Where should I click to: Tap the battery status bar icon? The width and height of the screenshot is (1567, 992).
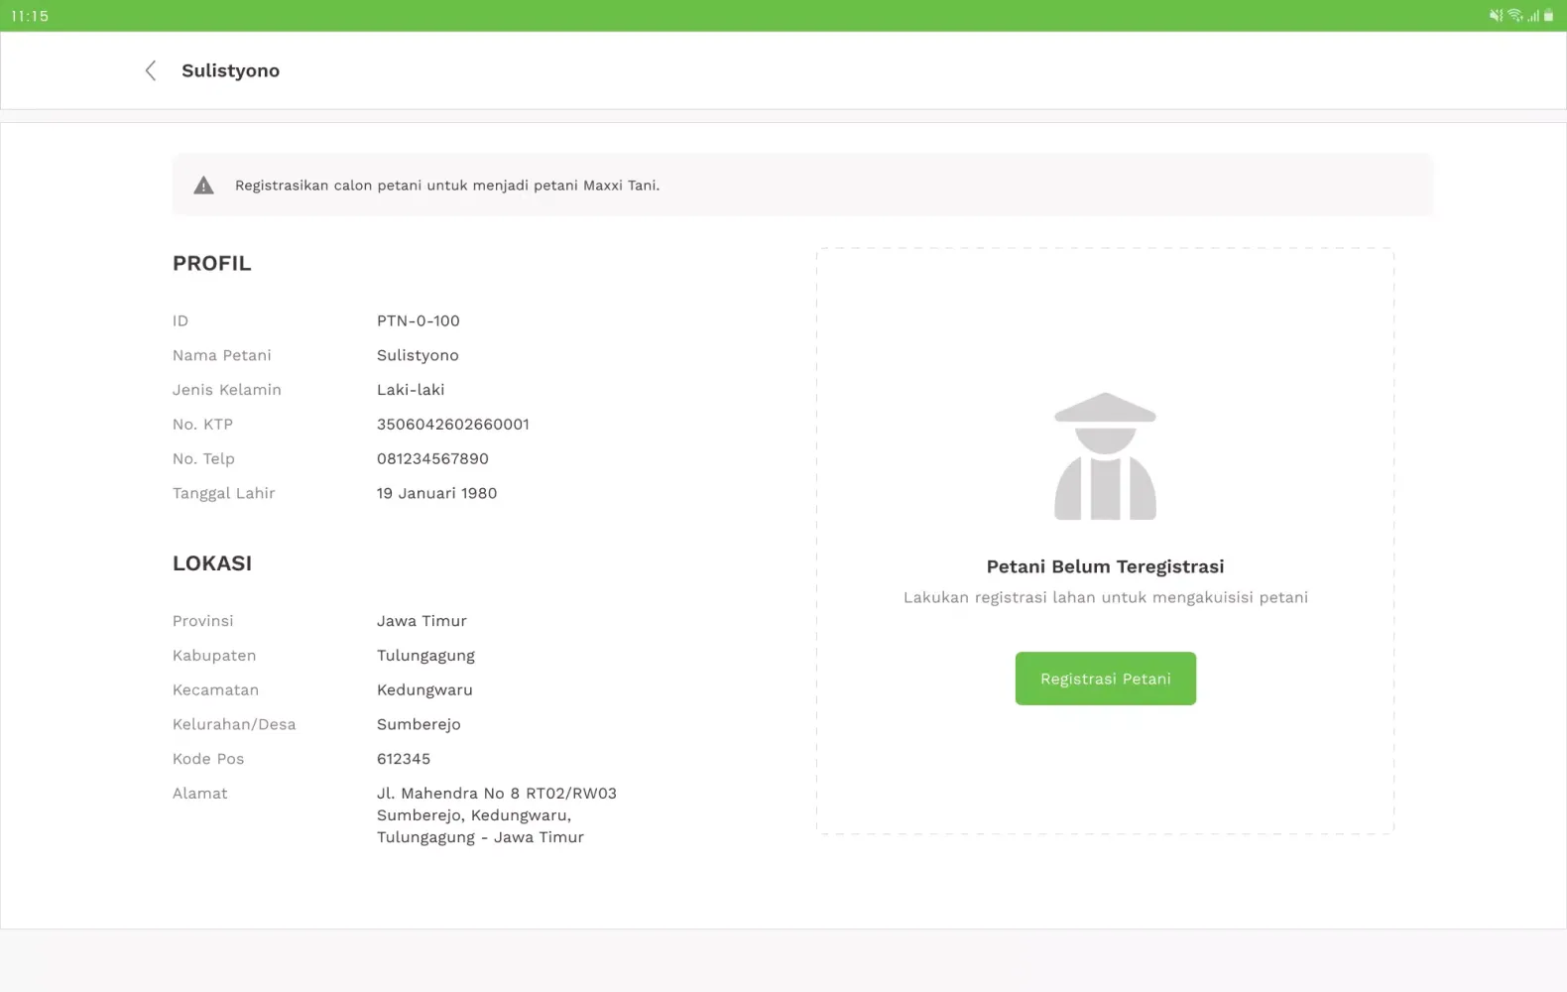(x=1549, y=15)
